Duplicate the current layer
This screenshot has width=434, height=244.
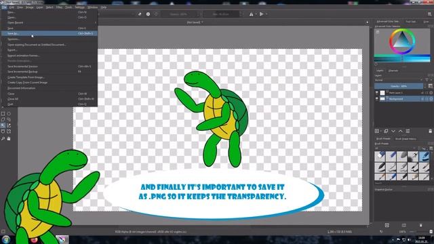point(386,131)
